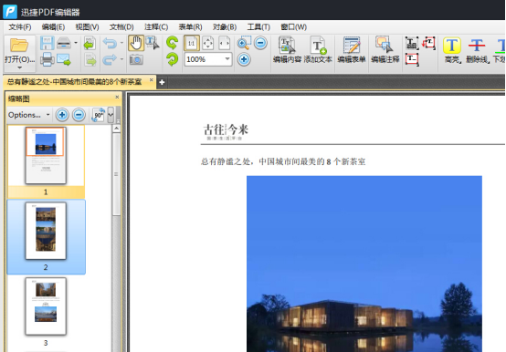
Task: Click the next page document icon
Action: tap(90, 59)
